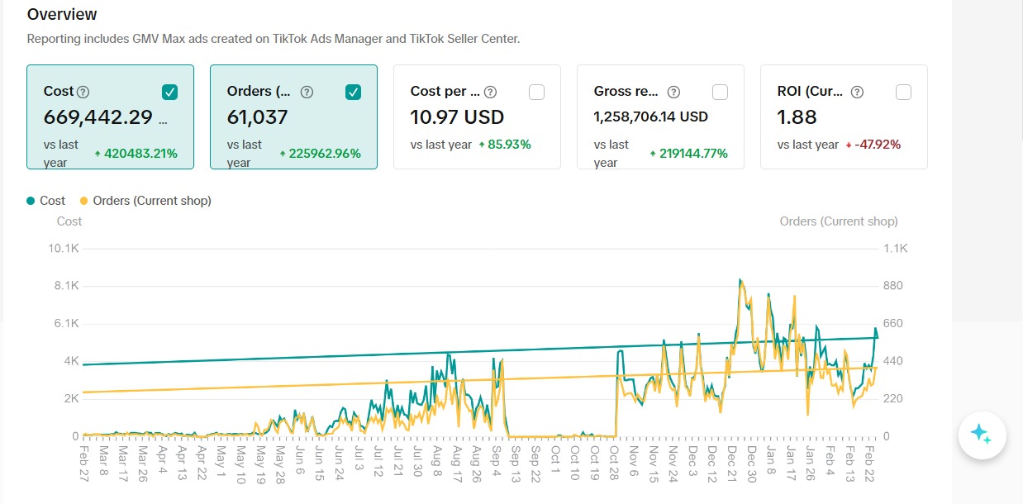Enable the Cost per order checkbox
This screenshot has height=504, width=1023.
(x=536, y=92)
